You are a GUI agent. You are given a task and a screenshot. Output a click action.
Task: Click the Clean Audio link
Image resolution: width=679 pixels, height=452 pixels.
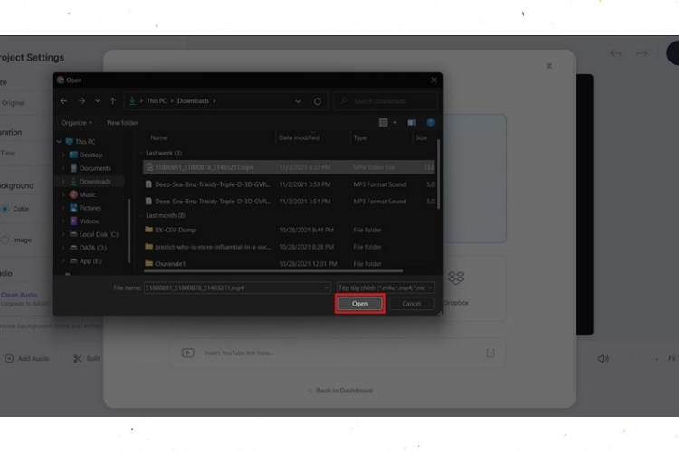[x=19, y=295]
